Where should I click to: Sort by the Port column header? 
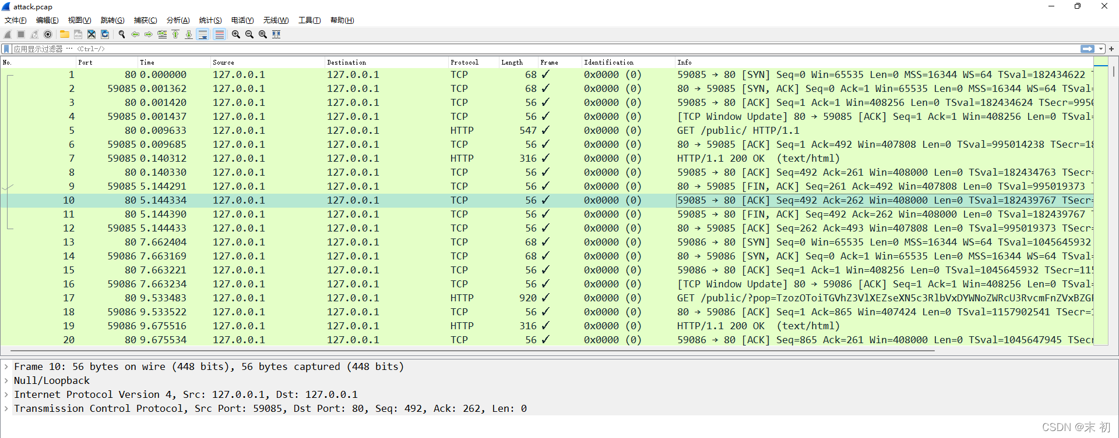coord(107,62)
